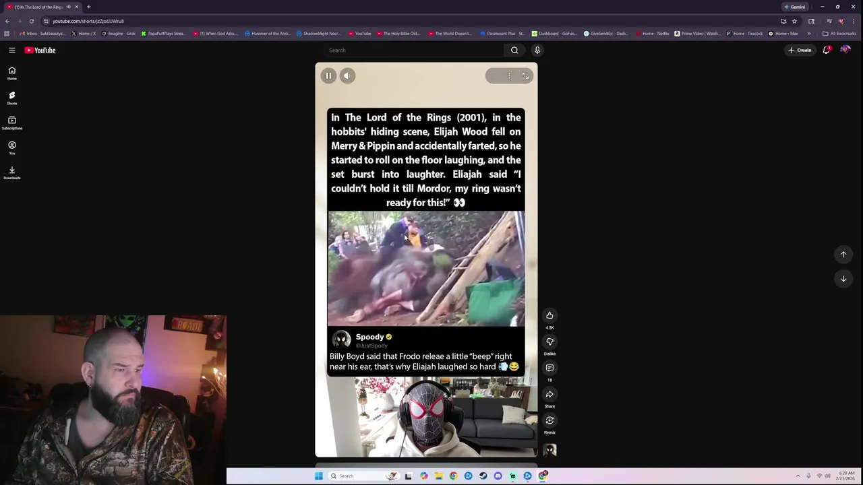Open the Gemini button in Chrome

coord(795,7)
